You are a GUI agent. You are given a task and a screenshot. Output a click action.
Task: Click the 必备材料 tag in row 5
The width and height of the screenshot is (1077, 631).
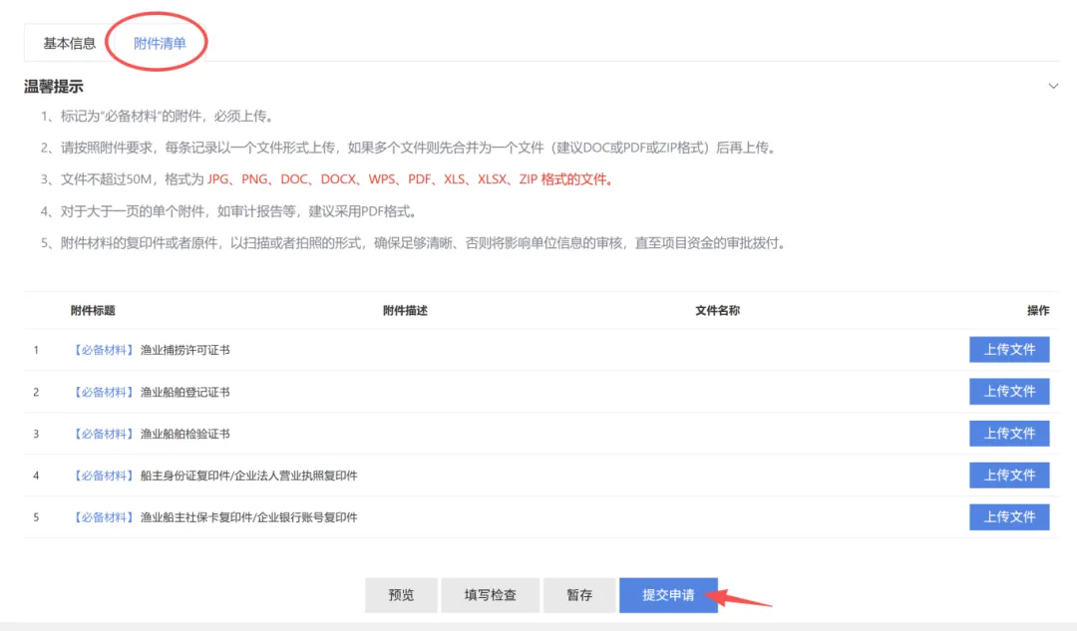103,517
